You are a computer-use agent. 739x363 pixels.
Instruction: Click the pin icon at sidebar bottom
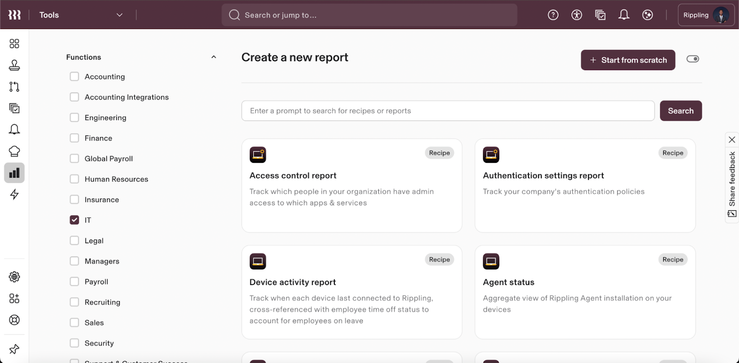14,349
